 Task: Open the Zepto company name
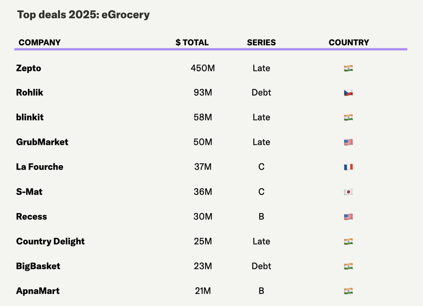(28, 68)
